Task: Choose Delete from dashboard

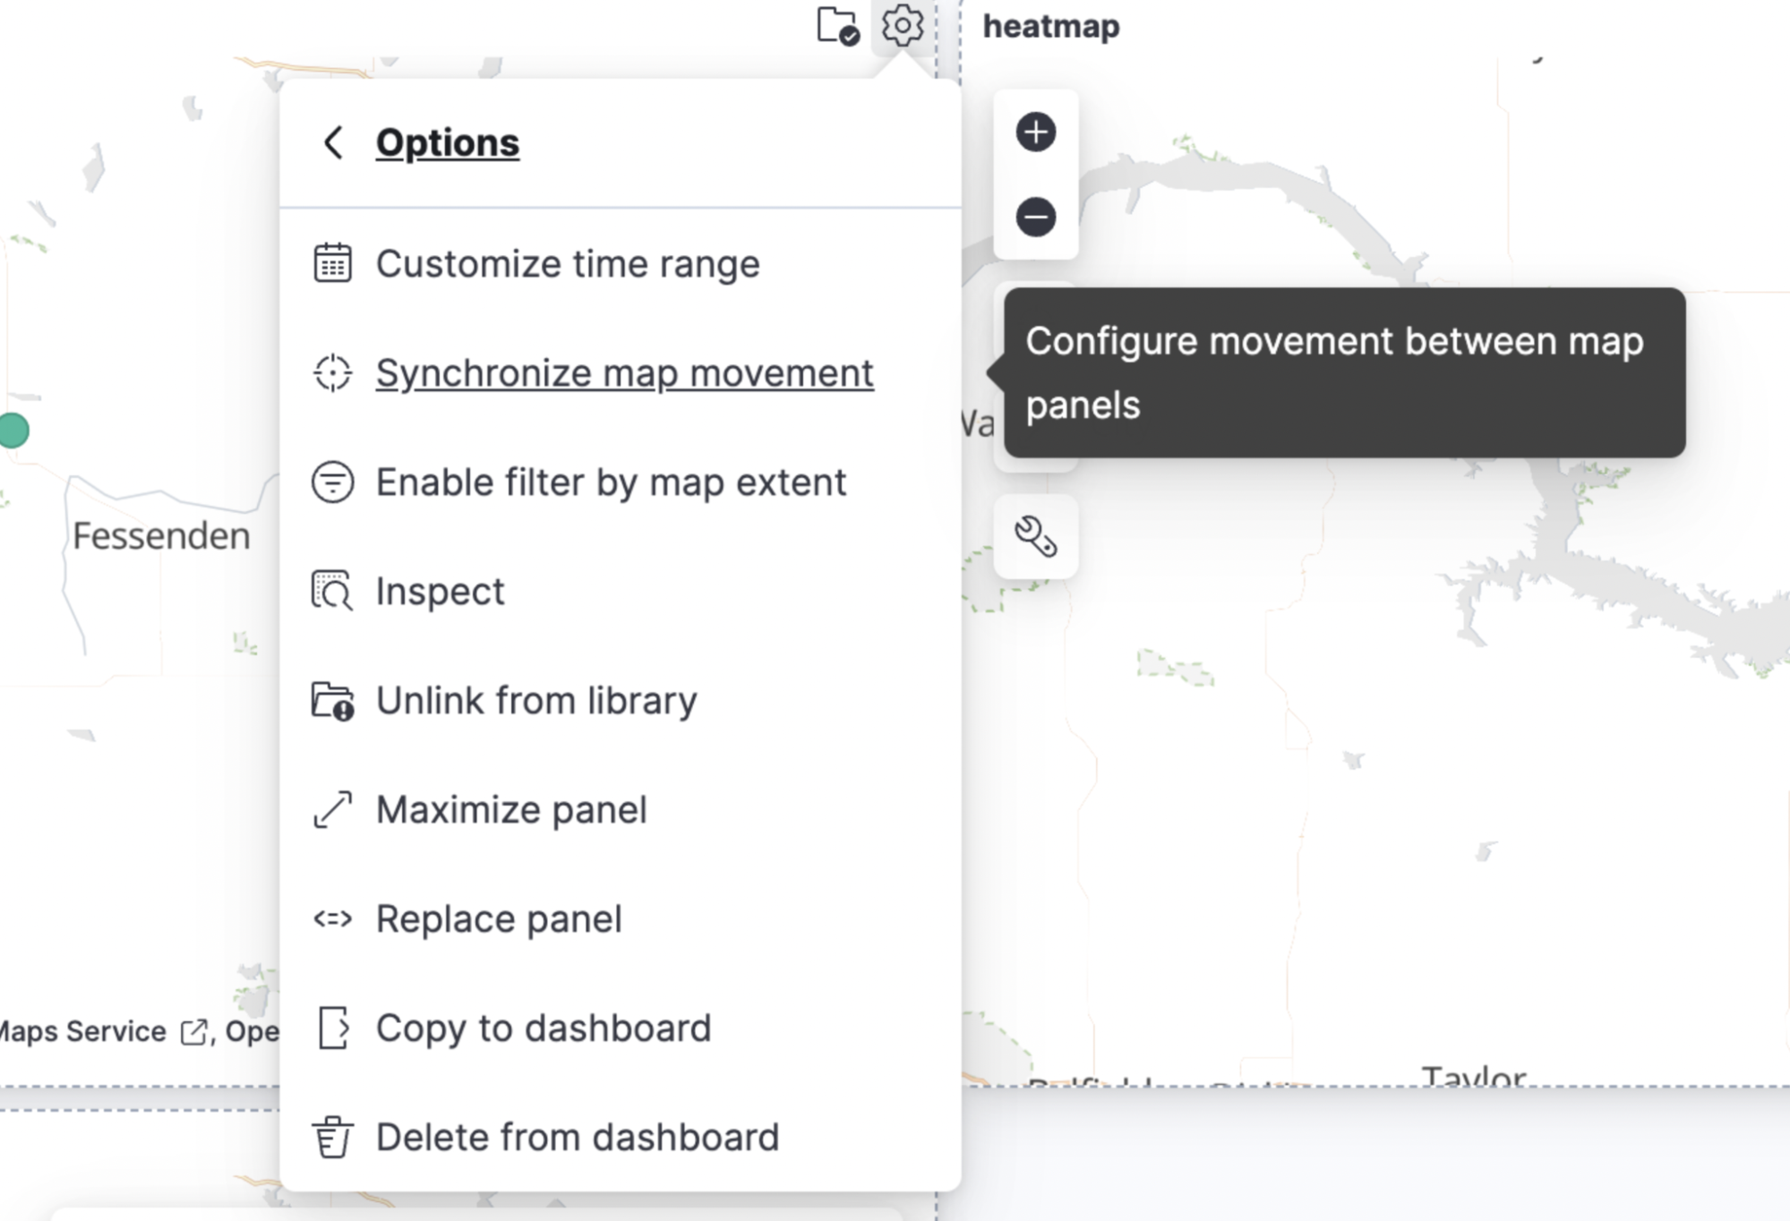Action: coord(578,1137)
